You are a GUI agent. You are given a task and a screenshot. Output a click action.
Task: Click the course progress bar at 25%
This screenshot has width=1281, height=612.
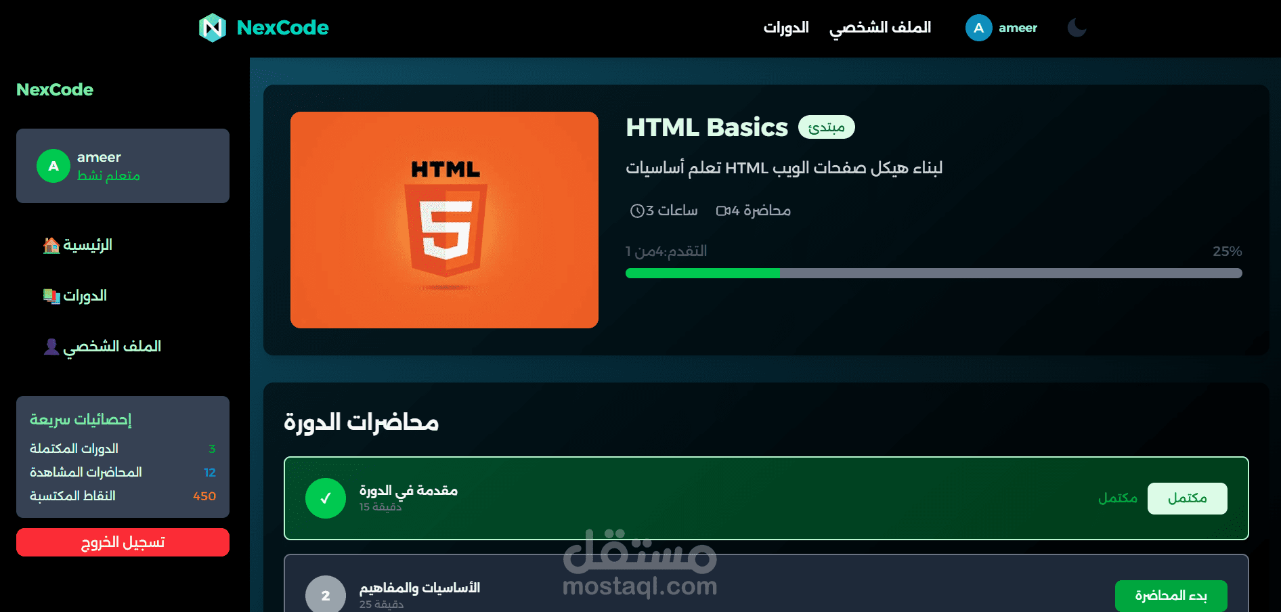(x=934, y=273)
